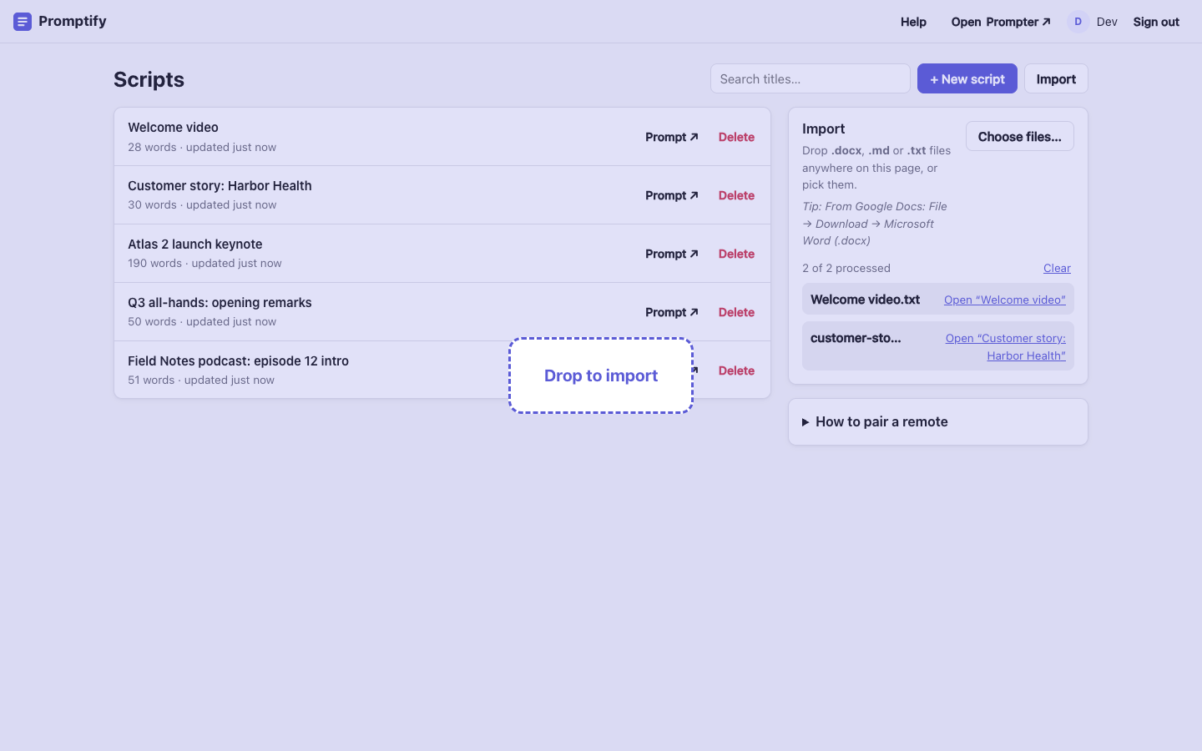This screenshot has width=1202, height=751.
Task: Click the Import button beside New script
Action: [1056, 78]
